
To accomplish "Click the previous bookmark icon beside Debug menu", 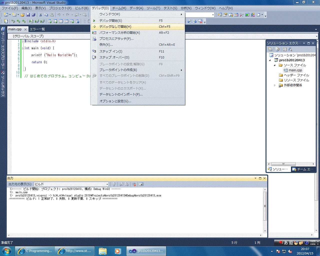I will click(189, 21).
